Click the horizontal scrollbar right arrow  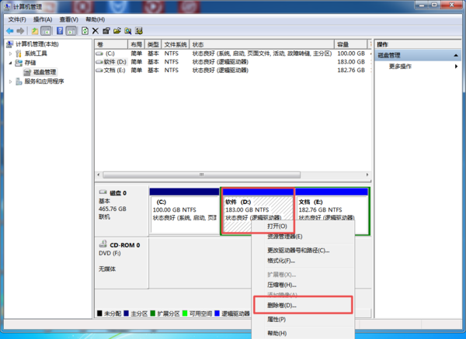pos(367,175)
